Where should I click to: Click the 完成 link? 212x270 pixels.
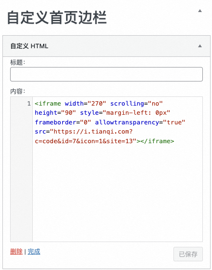34,252
